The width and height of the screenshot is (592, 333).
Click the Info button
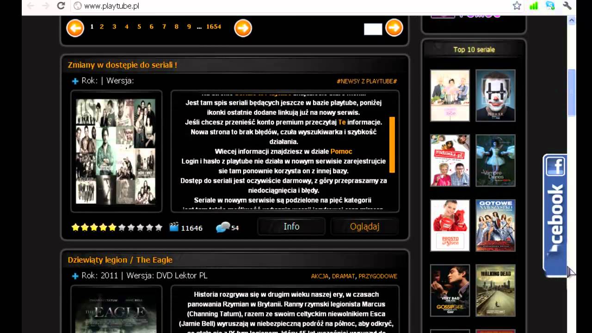point(291,226)
